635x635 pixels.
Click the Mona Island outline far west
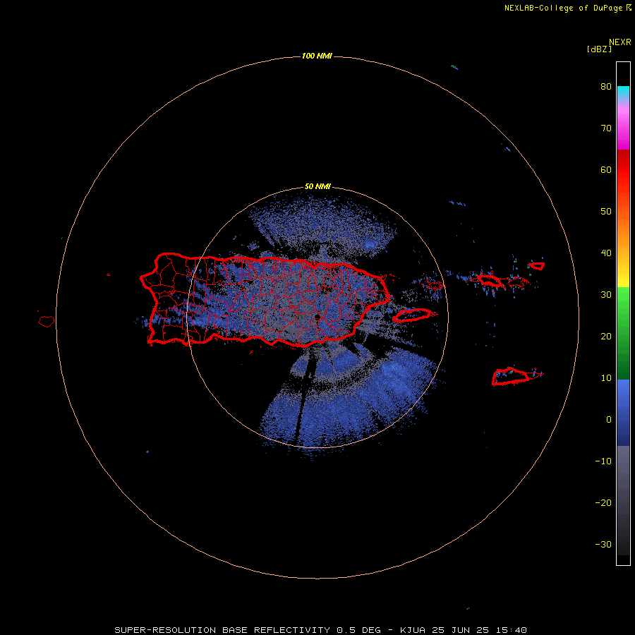(47, 322)
